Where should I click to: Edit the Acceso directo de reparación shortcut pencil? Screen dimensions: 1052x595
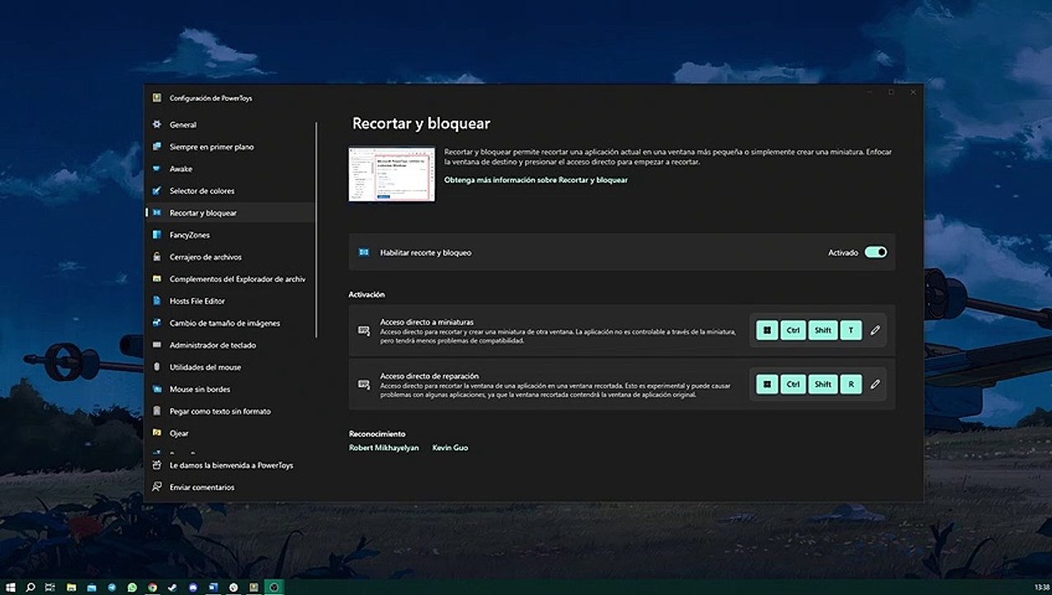click(x=875, y=384)
